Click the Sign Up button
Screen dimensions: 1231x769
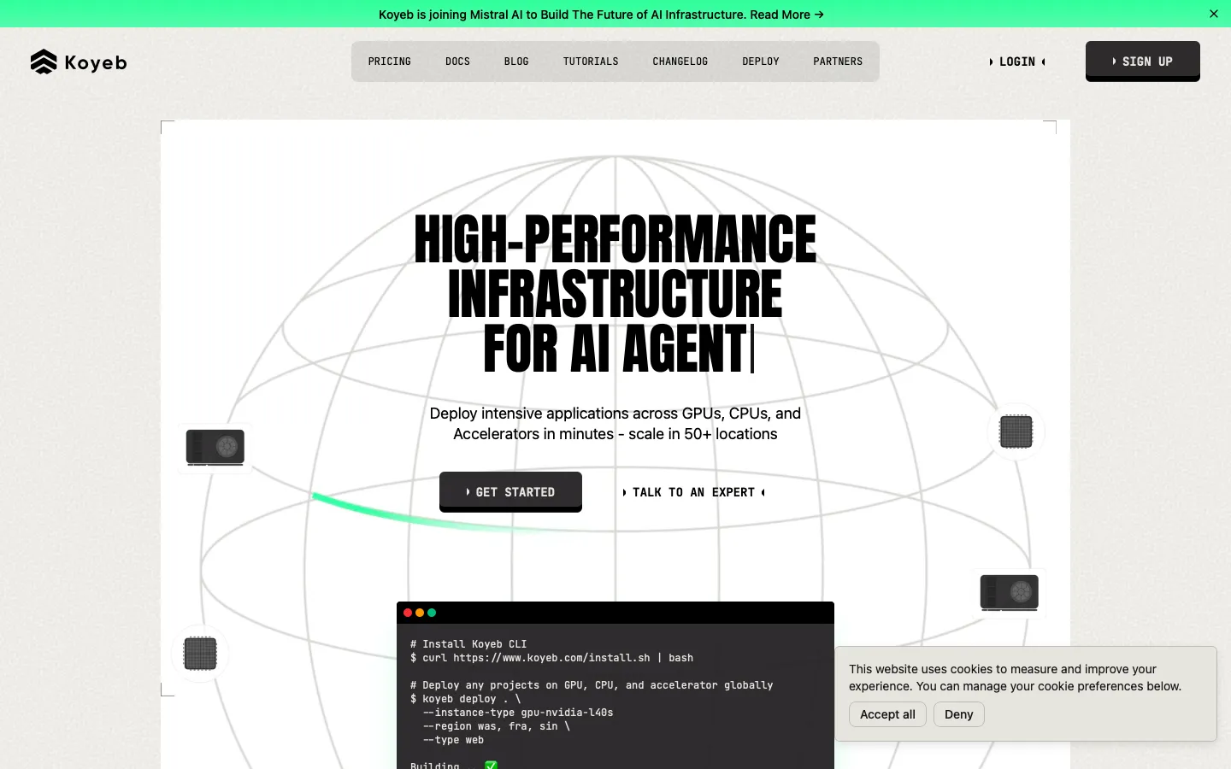[1143, 61]
